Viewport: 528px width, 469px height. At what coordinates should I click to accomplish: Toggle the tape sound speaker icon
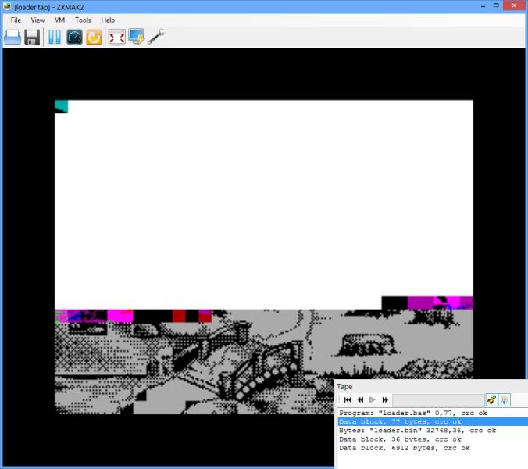tap(505, 399)
